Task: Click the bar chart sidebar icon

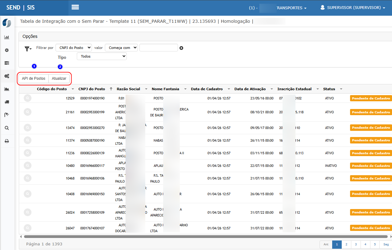Action: [x=7, y=37]
